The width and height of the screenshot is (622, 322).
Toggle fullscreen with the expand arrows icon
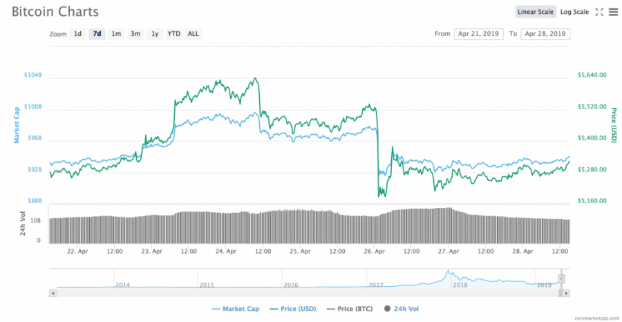599,12
